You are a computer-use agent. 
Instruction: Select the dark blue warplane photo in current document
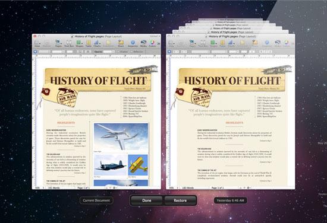110,165
